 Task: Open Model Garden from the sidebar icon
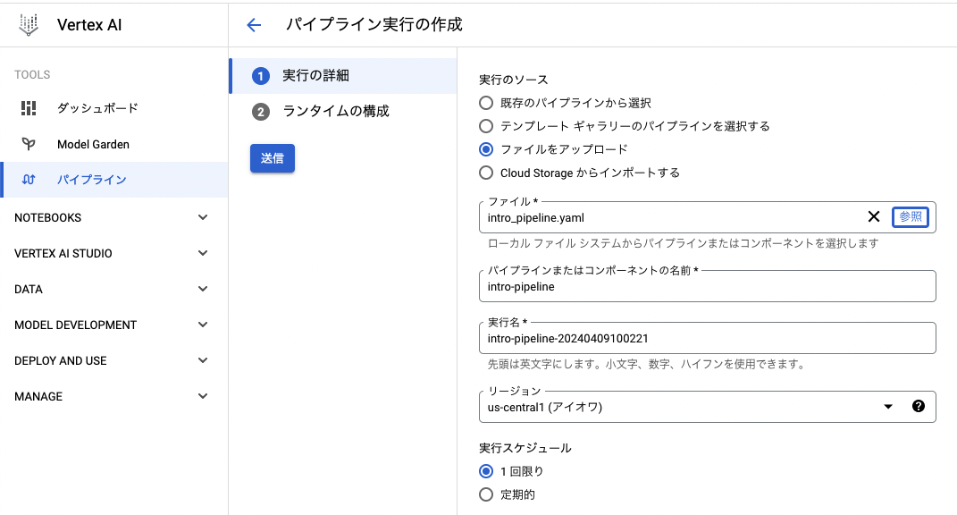pos(29,144)
